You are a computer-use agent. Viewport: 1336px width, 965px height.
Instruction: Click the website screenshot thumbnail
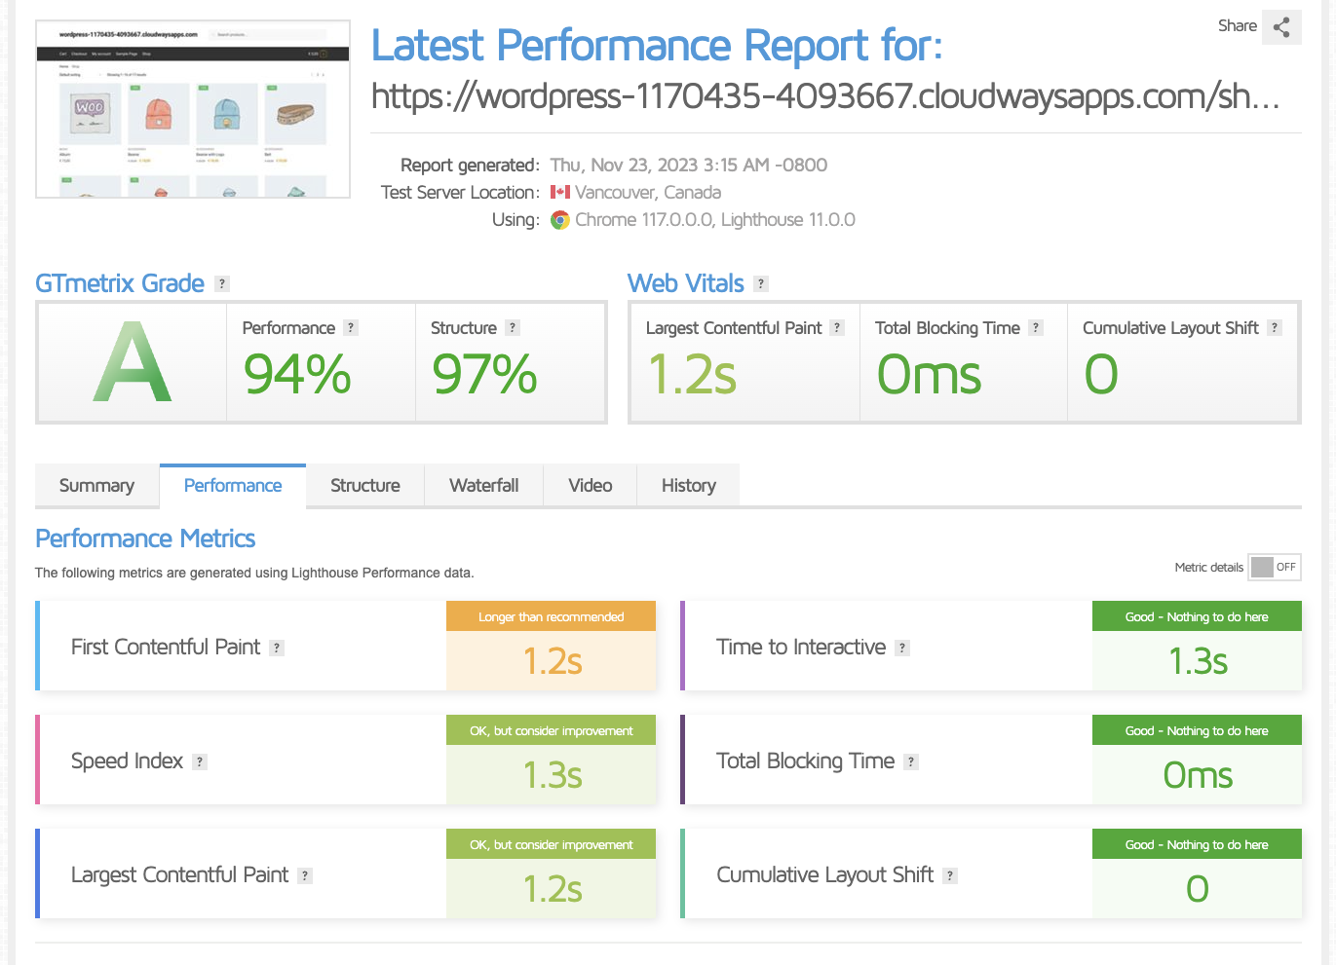[x=193, y=109]
